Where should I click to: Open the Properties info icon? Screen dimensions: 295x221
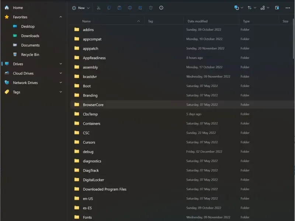coord(161,8)
